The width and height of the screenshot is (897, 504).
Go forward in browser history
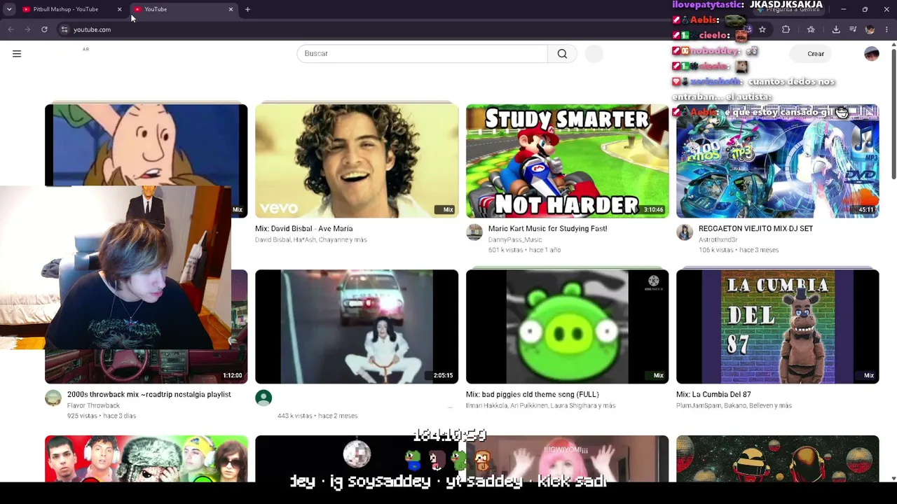pos(27,29)
